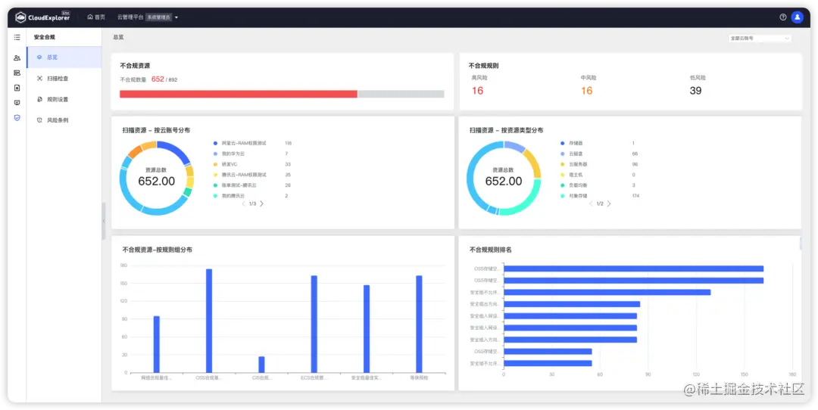Open the 系统管理员 role dropdown arrow
The width and height of the screenshot is (818, 410).
pyautogui.click(x=176, y=17)
